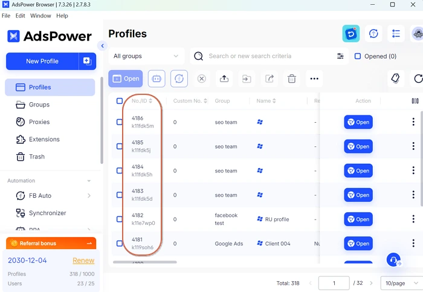Click the refresh list icon
This screenshot has height=292, width=423.
click(x=418, y=79)
